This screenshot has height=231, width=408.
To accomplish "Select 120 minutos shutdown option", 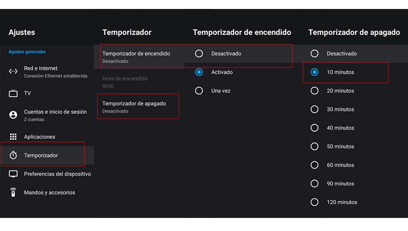I will click(315, 202).
